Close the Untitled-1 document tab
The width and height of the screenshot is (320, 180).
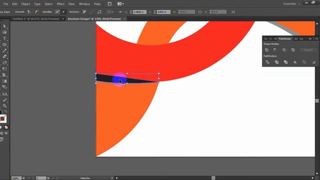point(63,19)
